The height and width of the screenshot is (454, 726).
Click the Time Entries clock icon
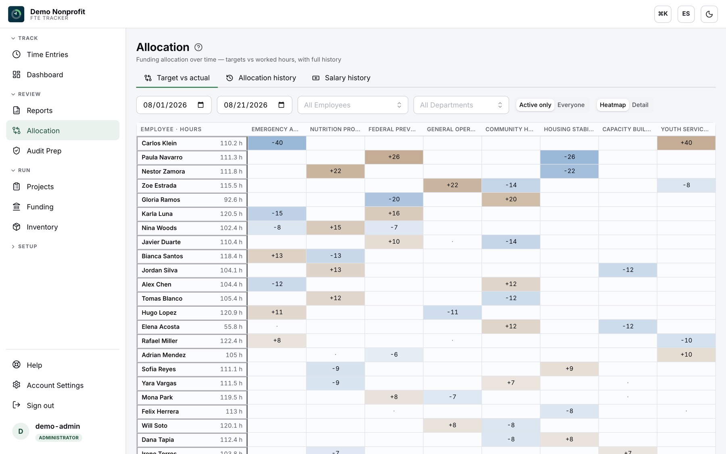[17, 54]
